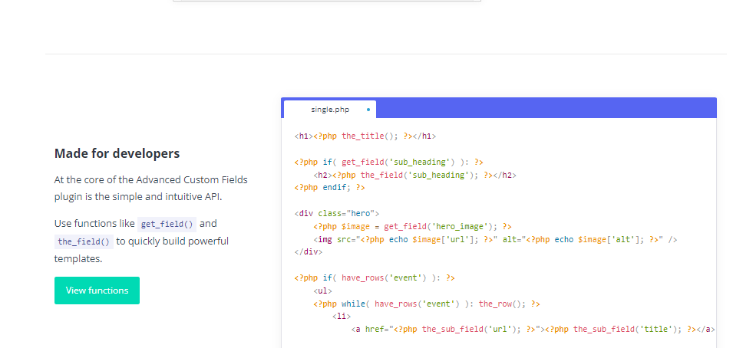Viewport: 733px width, 348px height.
Task: Open the View functions button
Action: coord(97,291)
